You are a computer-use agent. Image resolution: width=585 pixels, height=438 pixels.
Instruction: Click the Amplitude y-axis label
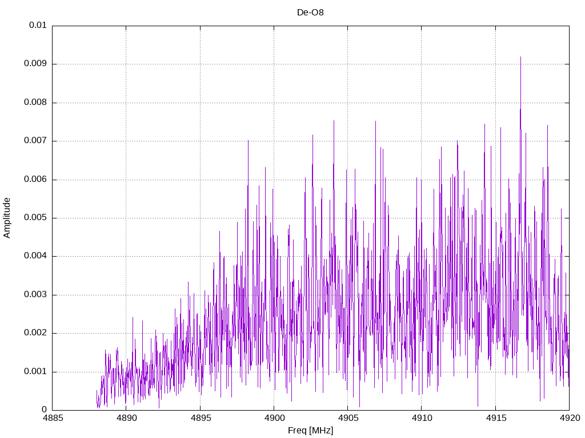(7, 218)
